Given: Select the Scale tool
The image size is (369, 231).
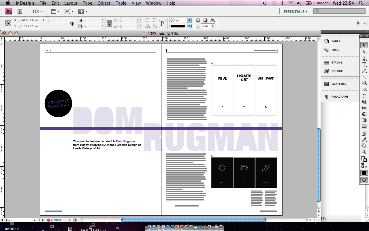Looking at the screenshot, I should [x=364, y=102].
